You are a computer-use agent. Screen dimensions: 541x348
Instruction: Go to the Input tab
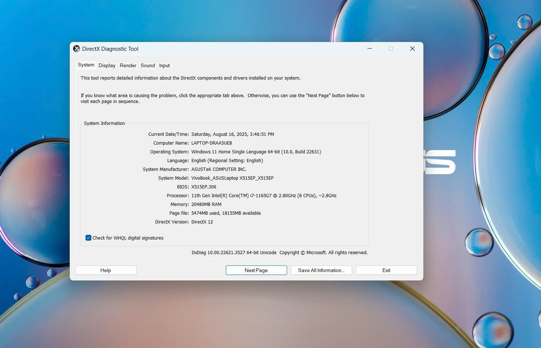pos(164,65)
